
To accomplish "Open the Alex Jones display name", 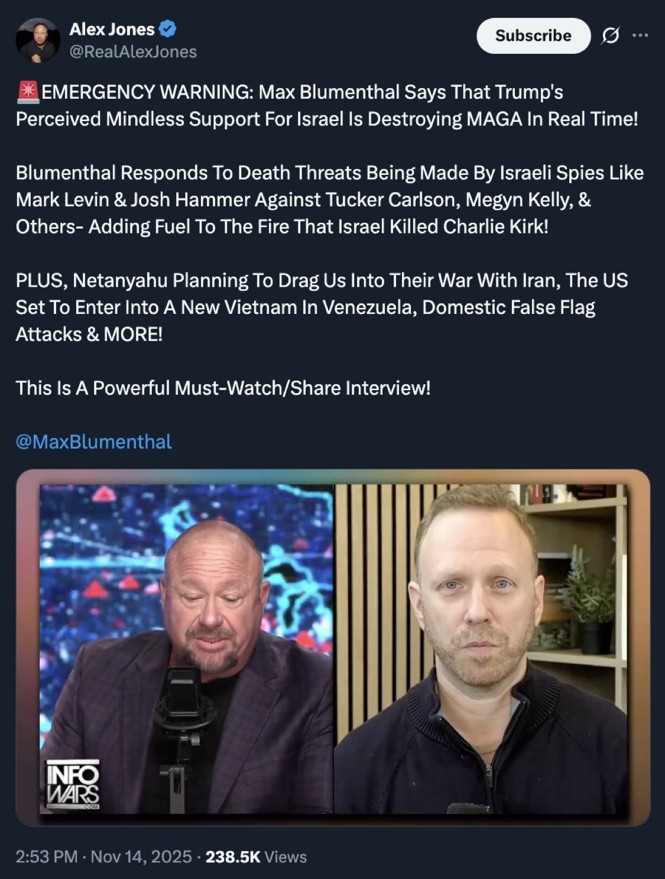I will (x=112, y=28).
